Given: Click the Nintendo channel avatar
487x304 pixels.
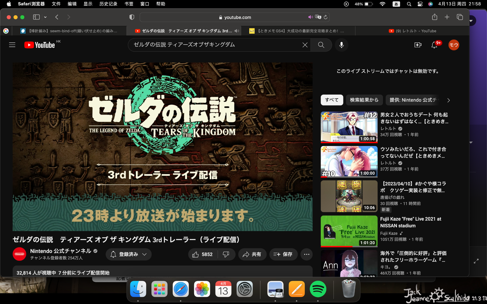Looking at the screenshot, I should pyautogui.click(x=20, y=254).
